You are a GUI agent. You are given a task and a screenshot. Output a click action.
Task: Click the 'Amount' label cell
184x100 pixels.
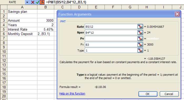point(22,20)
